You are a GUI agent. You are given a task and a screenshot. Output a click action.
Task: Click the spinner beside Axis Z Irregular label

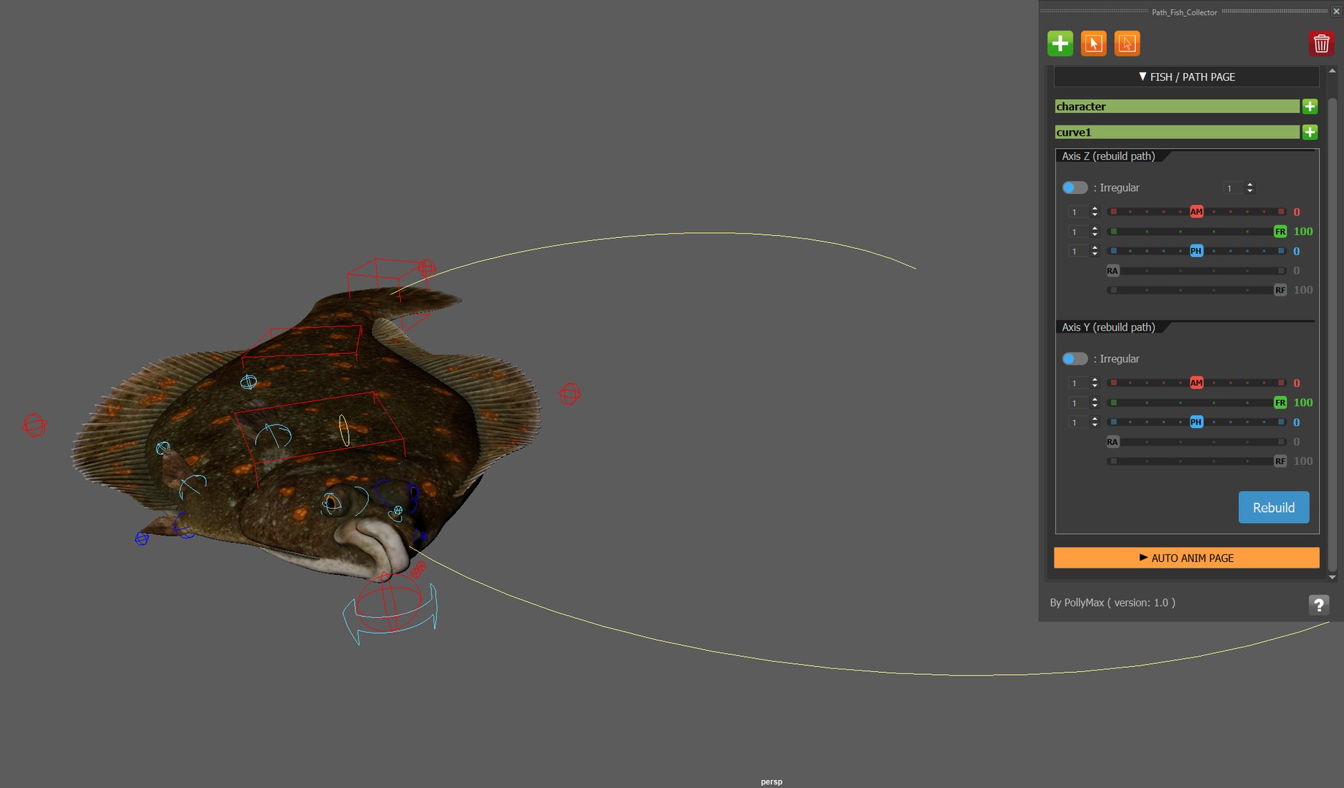click(1239, 188)
